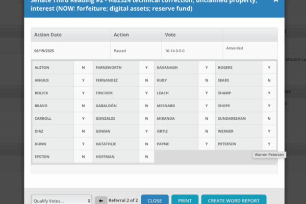The height and width of the screenshot is (204, 306).
Task: Click the Amended cell
Action: pos(250,50)
